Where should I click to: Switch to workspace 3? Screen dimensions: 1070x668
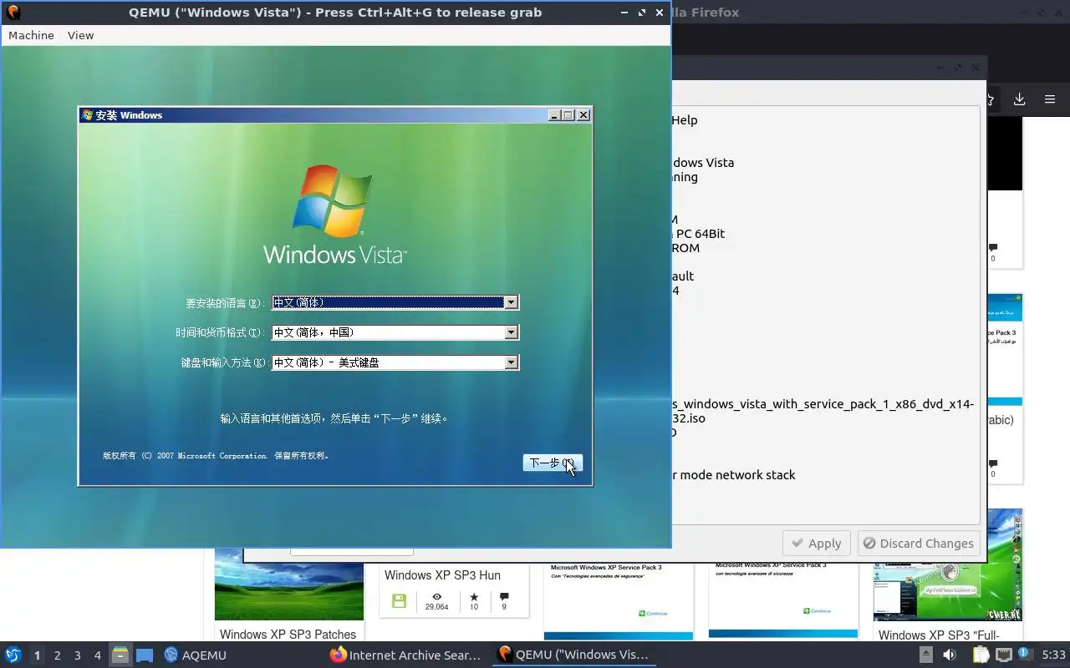click(78, 655)
